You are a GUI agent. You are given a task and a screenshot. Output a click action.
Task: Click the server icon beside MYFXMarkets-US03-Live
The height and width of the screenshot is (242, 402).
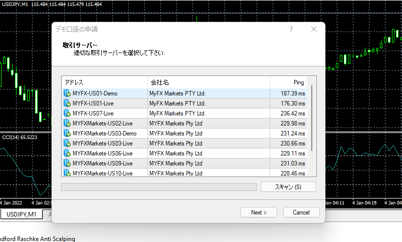(67, 143)
